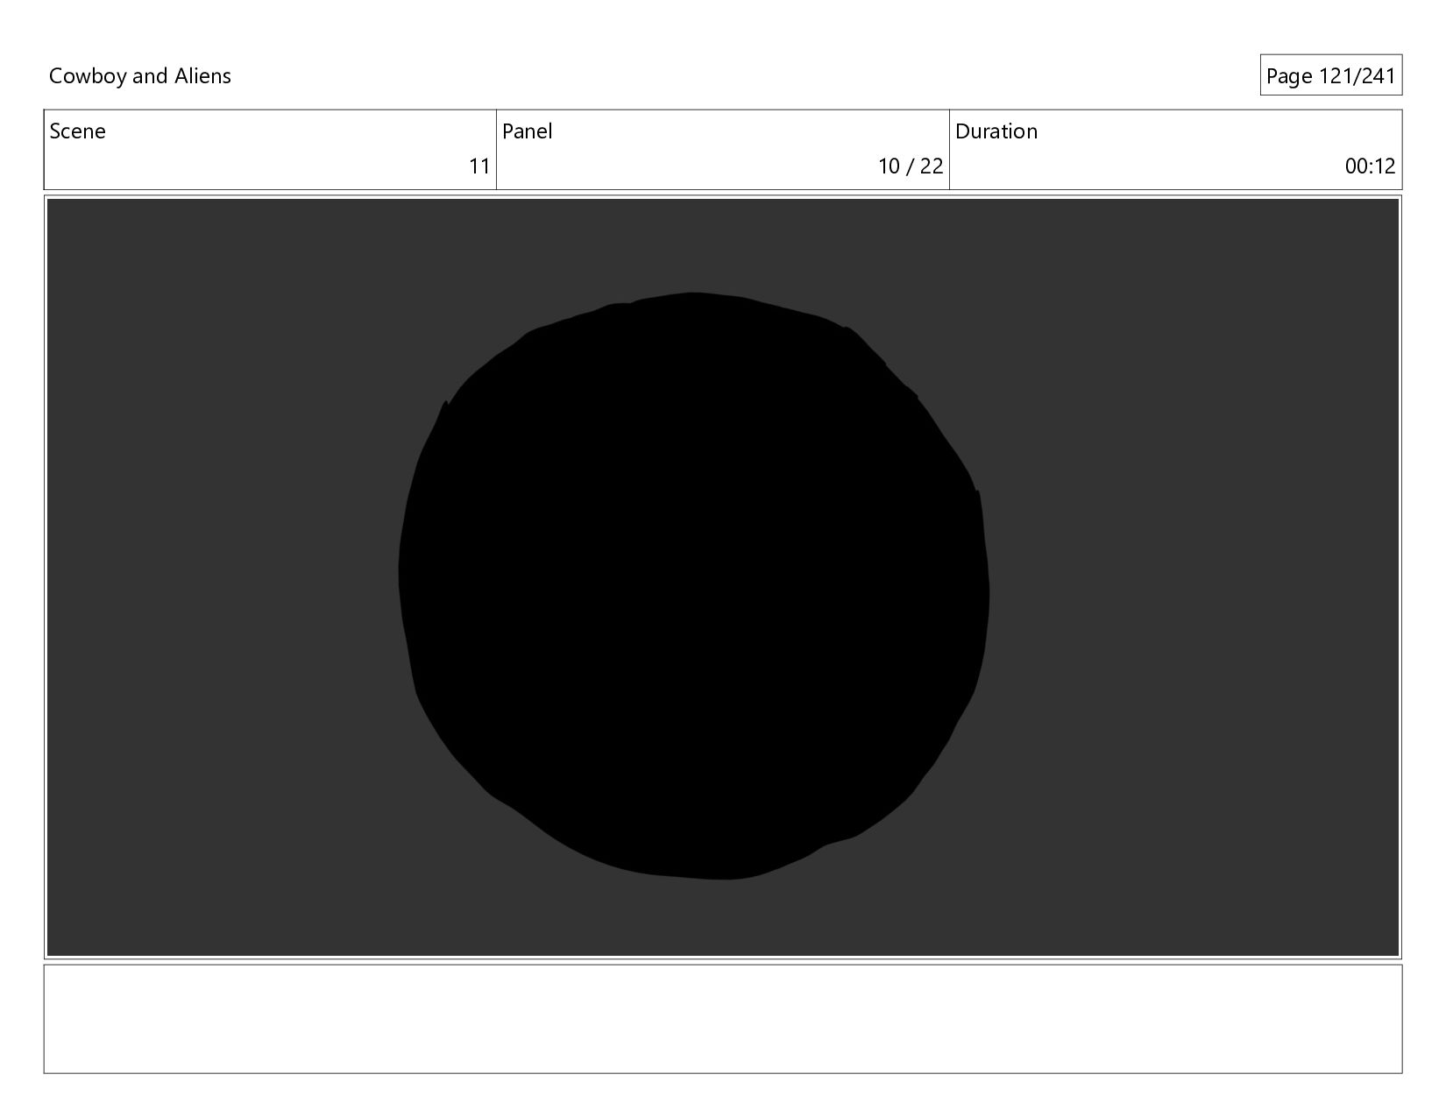
Task: Click the duration value '00:12'
Action: pyautogui.click(x=1370, y=166)
